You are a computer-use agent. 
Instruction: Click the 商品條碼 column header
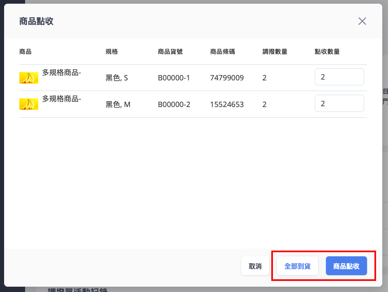coord(222,52)
